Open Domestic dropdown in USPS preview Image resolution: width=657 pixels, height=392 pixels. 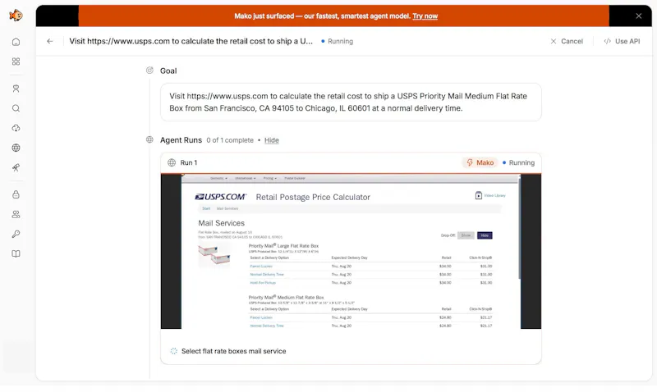click(x=218, y=178)
